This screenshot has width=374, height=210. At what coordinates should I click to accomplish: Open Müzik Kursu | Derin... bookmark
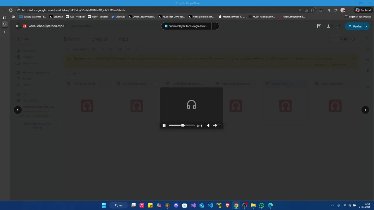click(262, 17)
